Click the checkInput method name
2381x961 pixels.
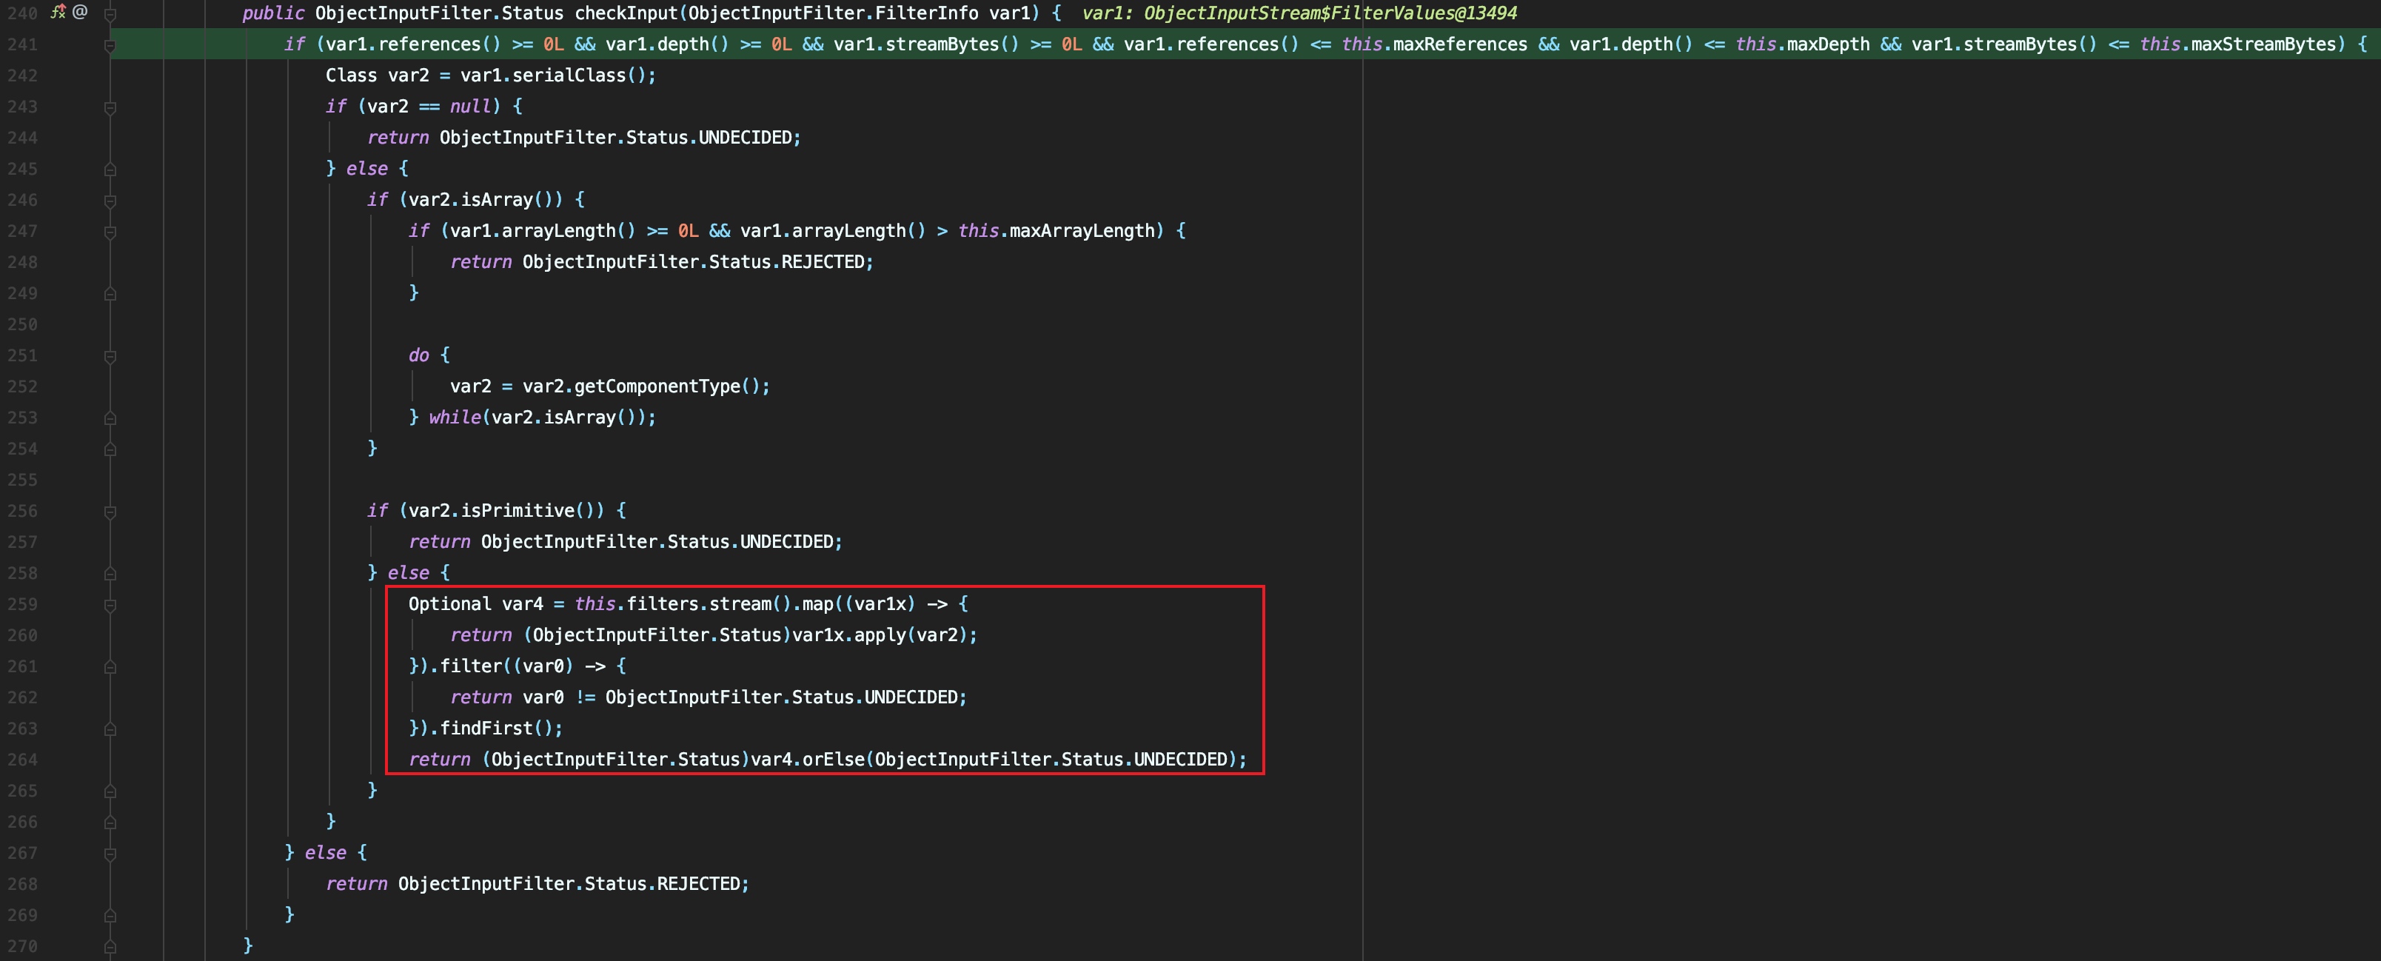coord(626,13)
